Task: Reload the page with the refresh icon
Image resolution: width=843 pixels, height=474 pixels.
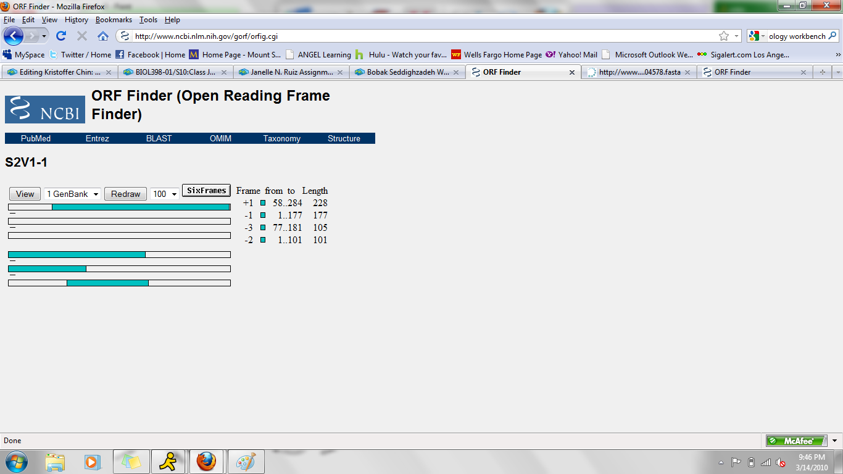Action: coord(61,36)
